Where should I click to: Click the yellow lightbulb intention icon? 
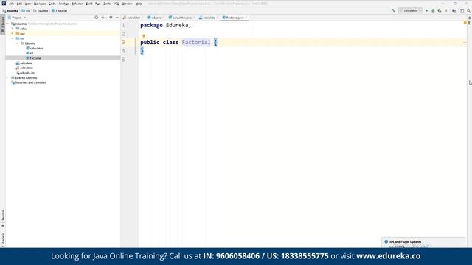[144, 36]
